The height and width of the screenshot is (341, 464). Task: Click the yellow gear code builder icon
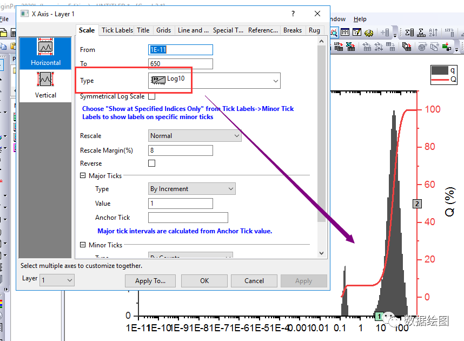(x=369, y=32)
